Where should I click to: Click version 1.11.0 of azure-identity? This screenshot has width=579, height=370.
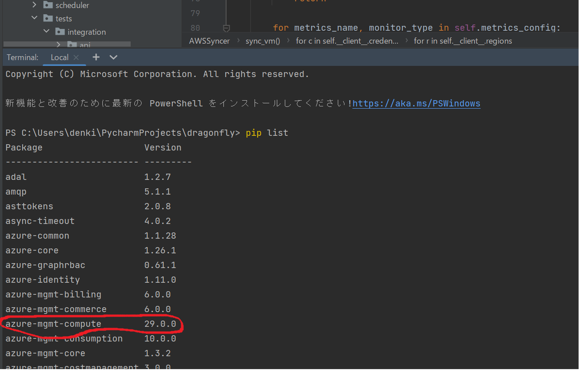[160, 280]
